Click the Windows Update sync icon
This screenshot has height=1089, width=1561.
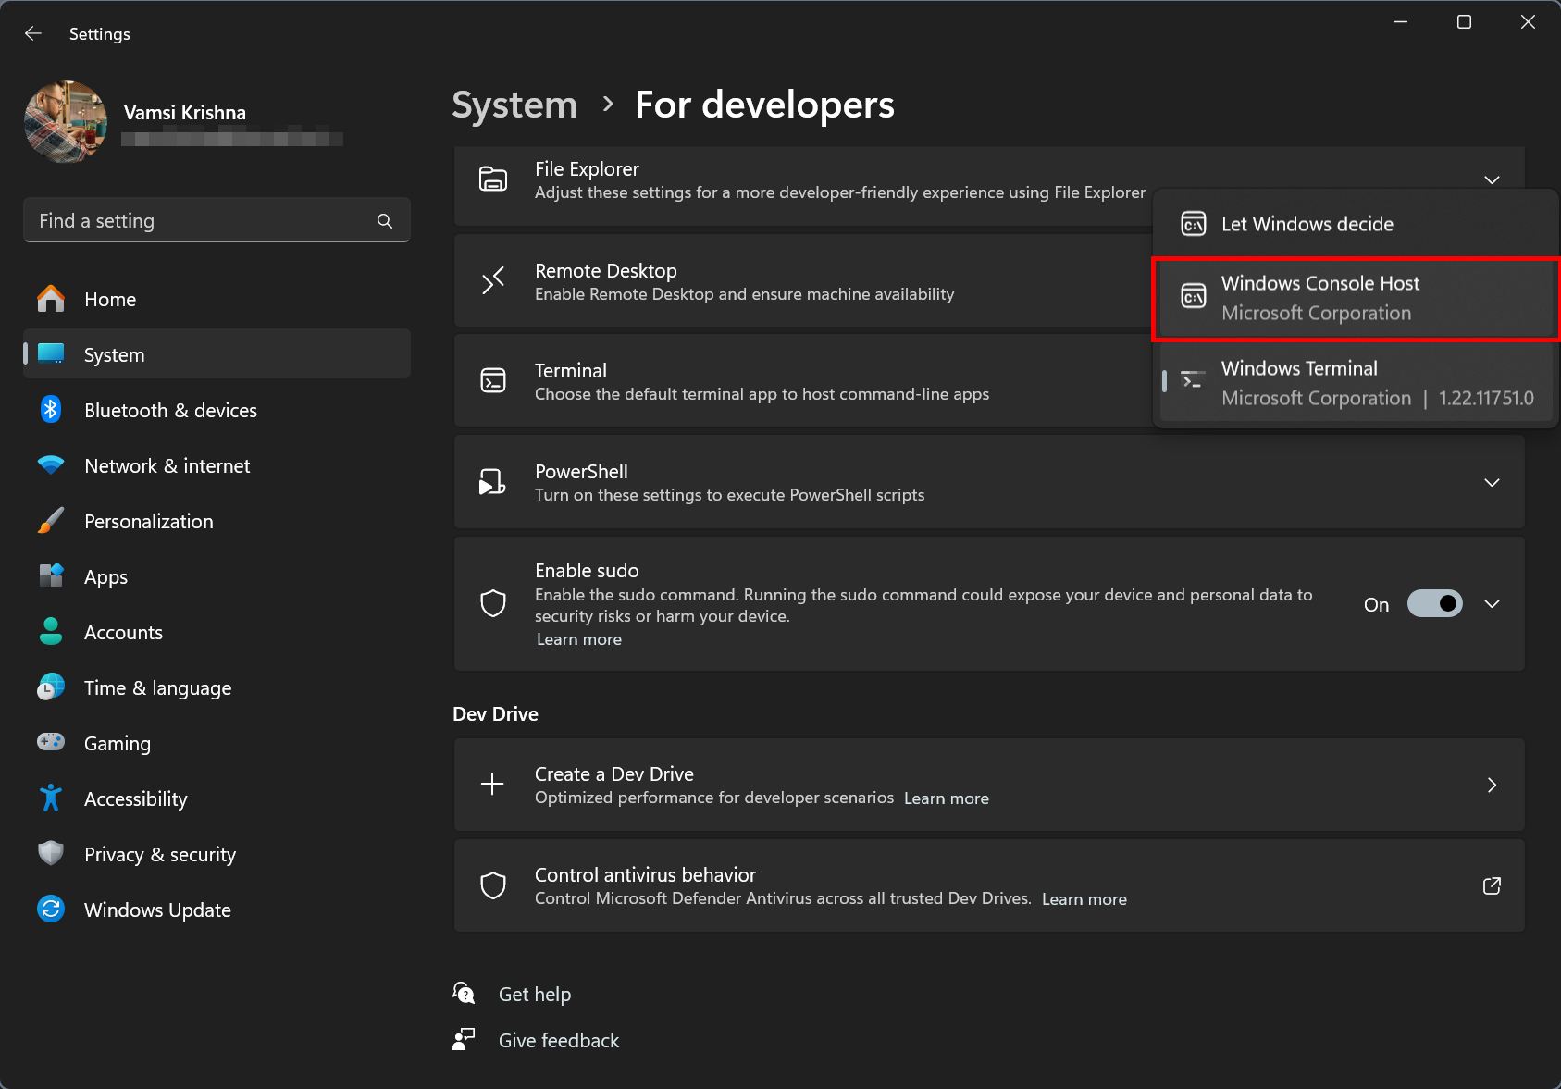point(51,909)
